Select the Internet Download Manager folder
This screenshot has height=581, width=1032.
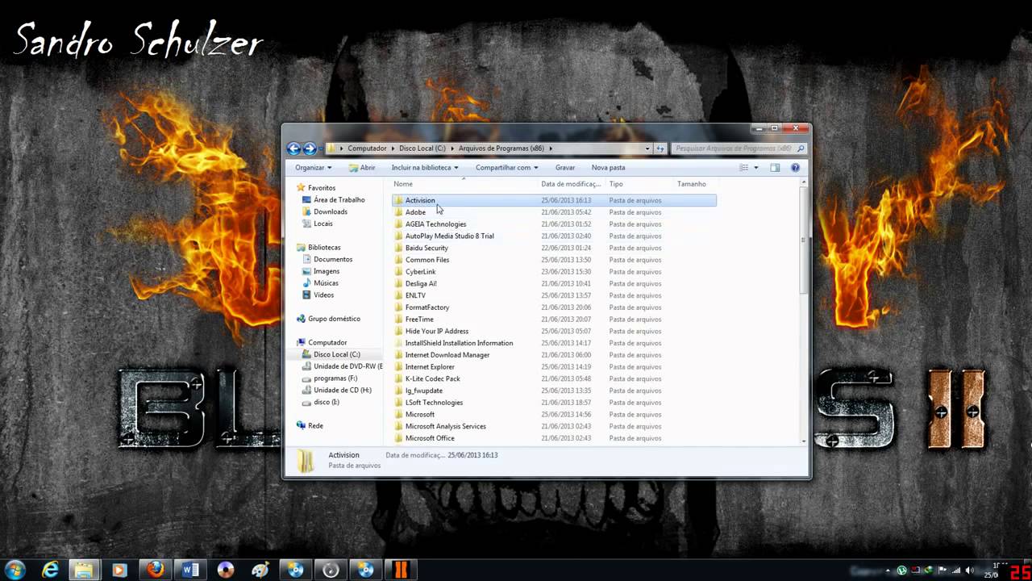[447, 355]
